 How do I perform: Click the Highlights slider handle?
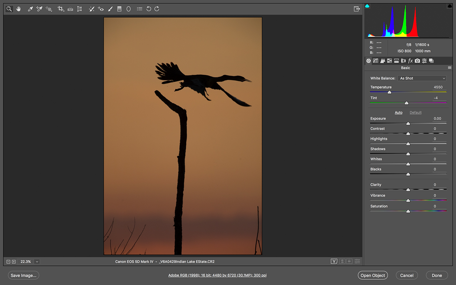click(408, 144)
